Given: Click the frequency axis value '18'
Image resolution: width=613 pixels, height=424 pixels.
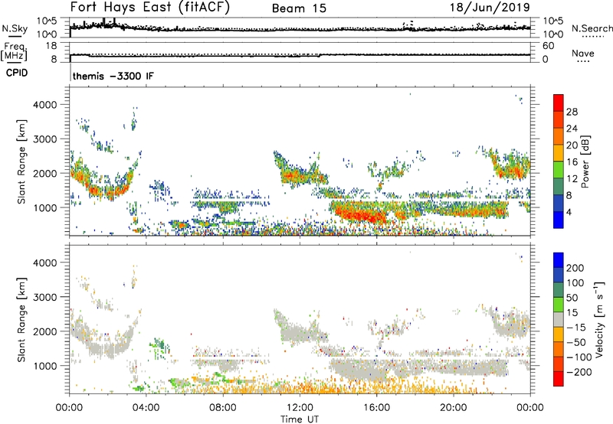Looking at the screenshot, I should (51, 46).
